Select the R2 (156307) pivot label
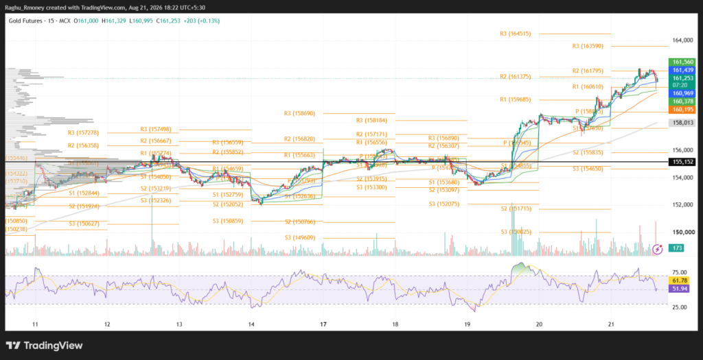This screenshot has height=360, width=703. (444, 146)
